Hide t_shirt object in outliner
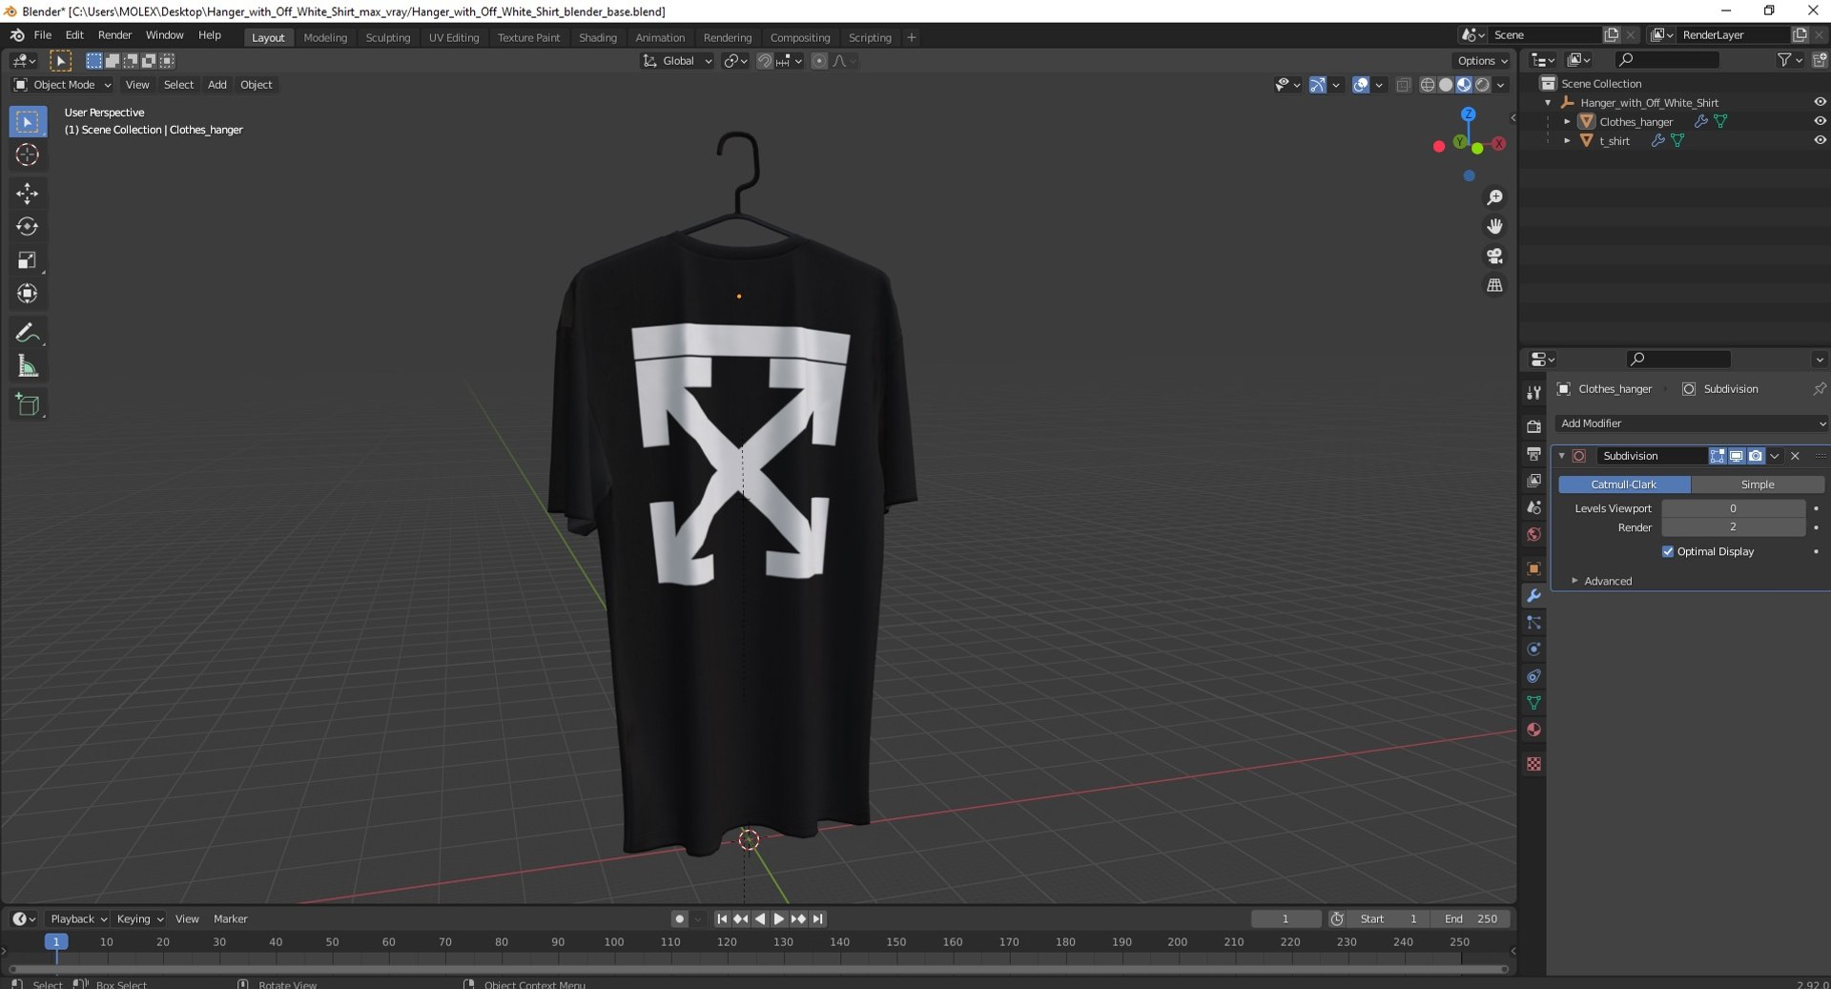Viewport: 1831px width, 989px height. pyautogui.click(x=1820, y=141)
